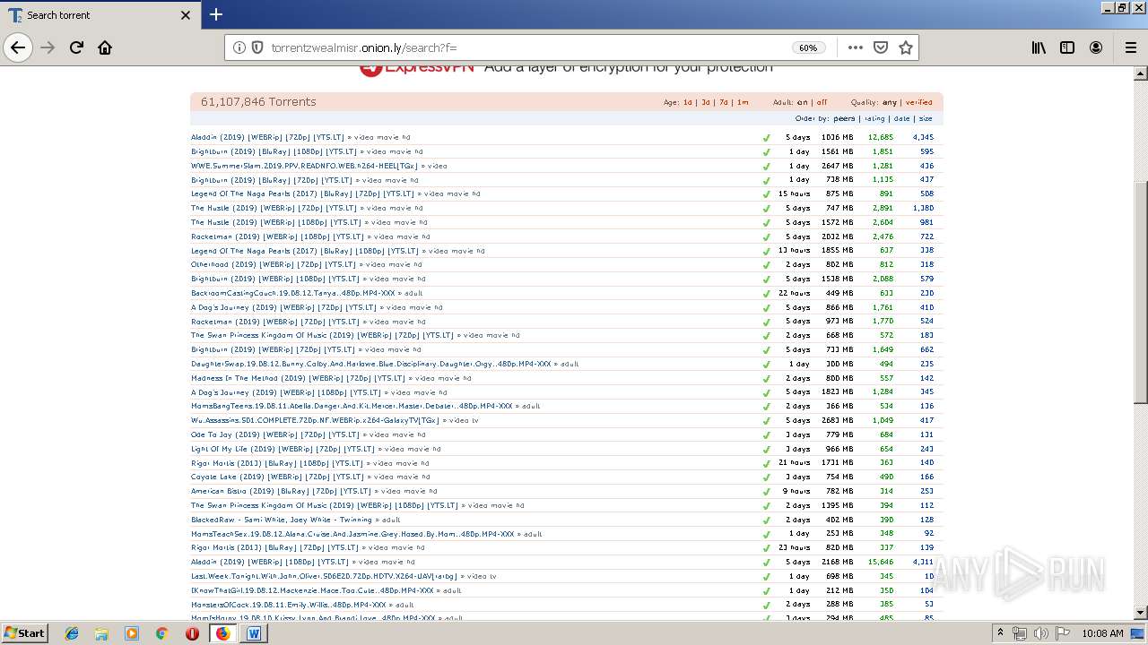The width and height of the screenshot is (1148, 645).
Task: Filter torrents by age 1m
Action: tap(743, 103)
